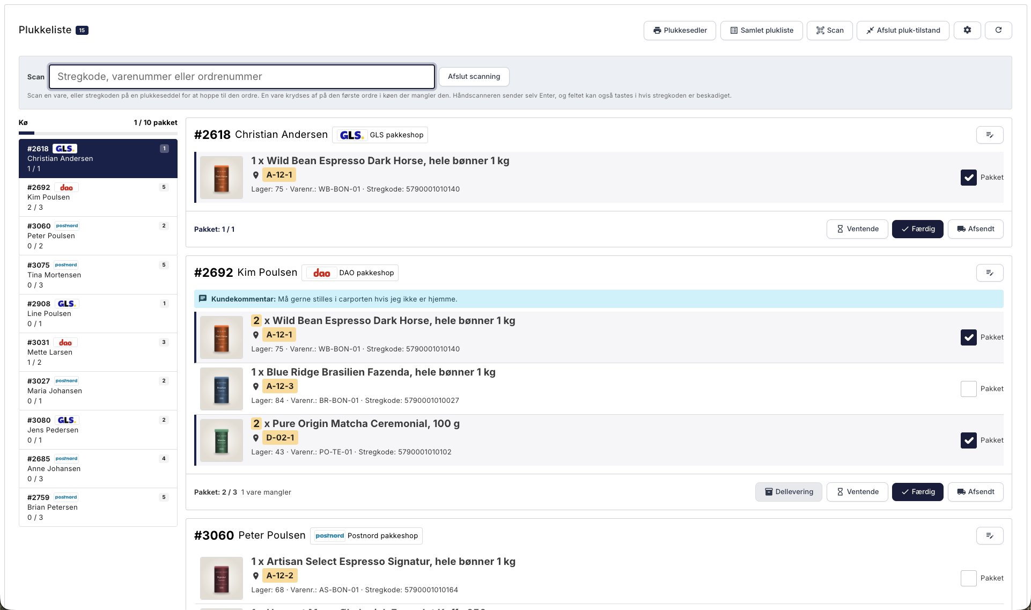Uncheck Pakket for Dark Horse in #2618

pyautogui.click(x=969, y=178)
